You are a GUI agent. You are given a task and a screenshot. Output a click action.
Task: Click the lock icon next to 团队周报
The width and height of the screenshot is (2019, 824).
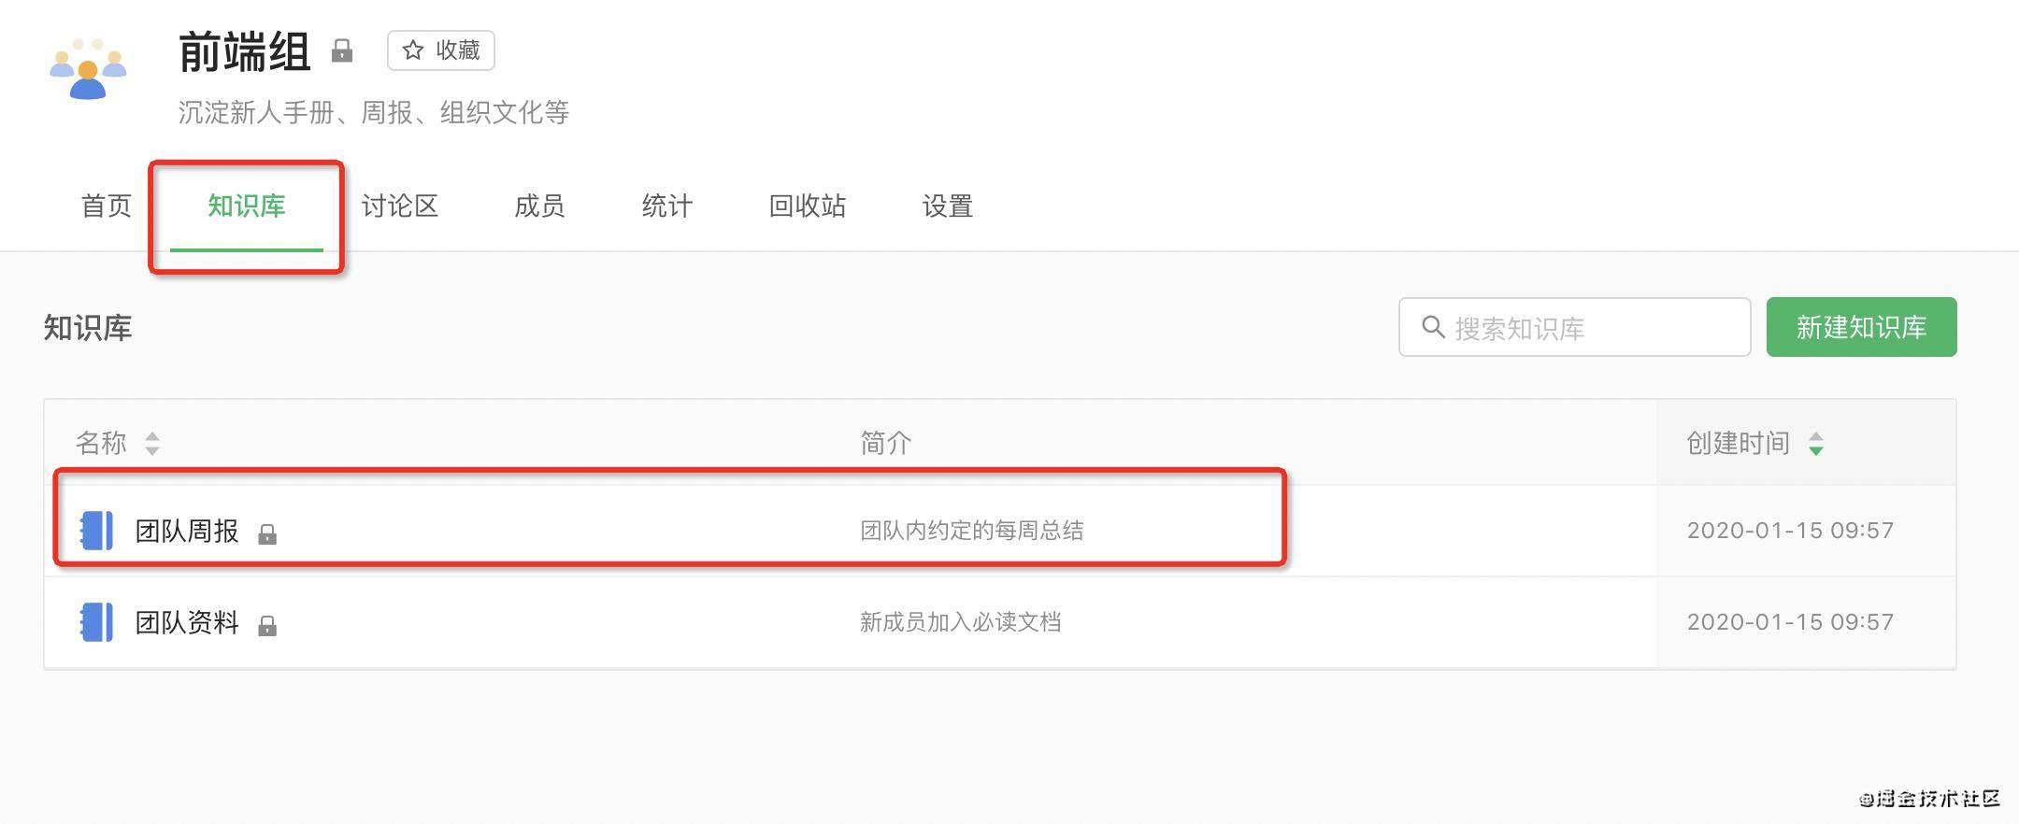pos(267,534)
